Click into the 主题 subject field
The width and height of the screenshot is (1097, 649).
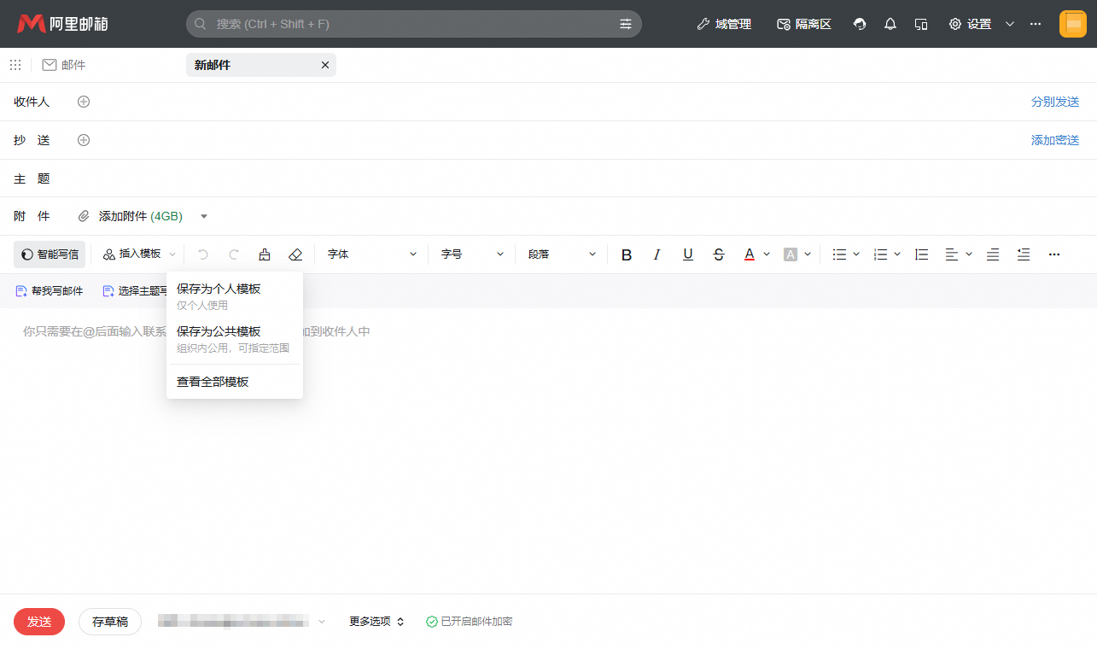coord(512,178)
